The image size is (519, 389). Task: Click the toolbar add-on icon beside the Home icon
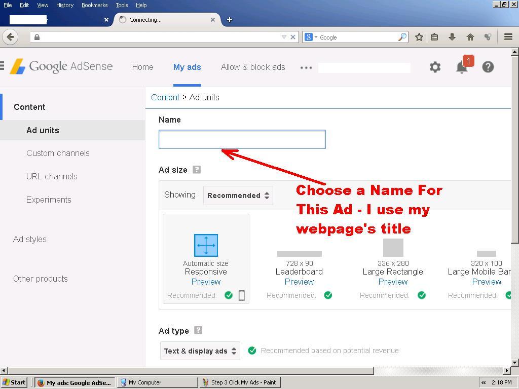pyautogui.click(x=487, y=37)
